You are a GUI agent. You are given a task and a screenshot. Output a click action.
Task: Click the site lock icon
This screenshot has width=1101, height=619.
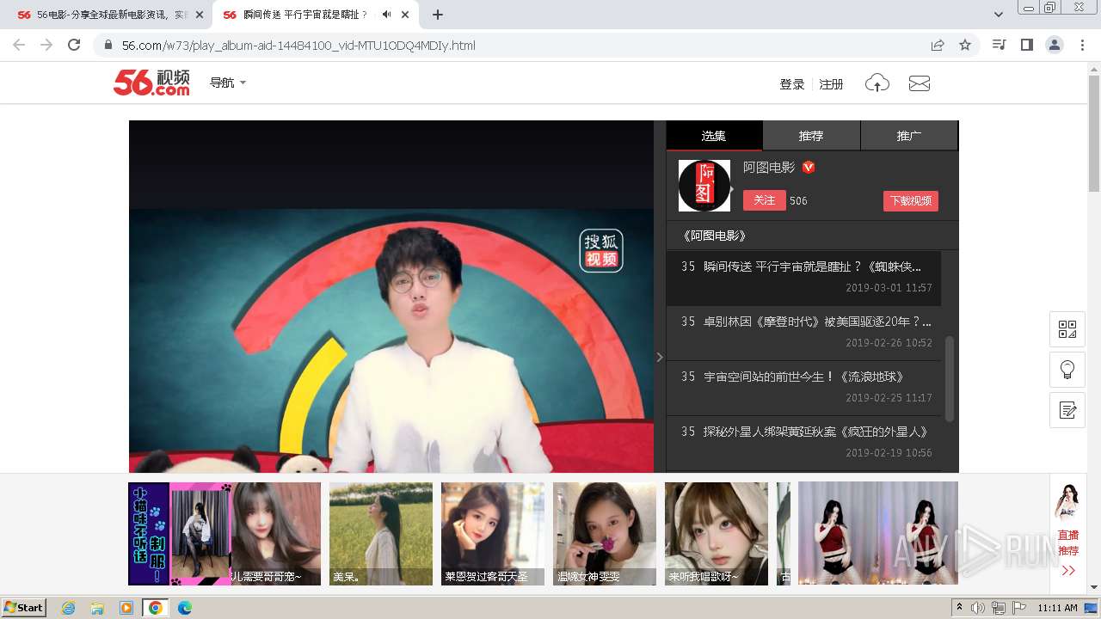pos(108,46)
